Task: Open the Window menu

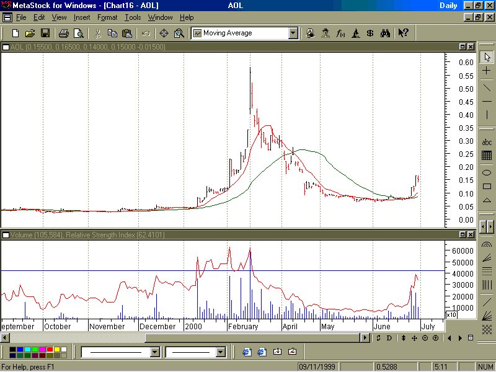Action: pyautogui.click(x=161, y=17)
